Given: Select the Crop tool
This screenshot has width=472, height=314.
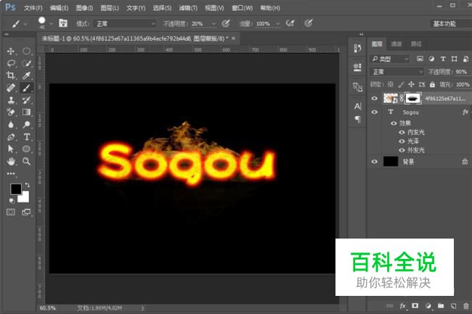Looking at the screenshot, I should (11, 75).
